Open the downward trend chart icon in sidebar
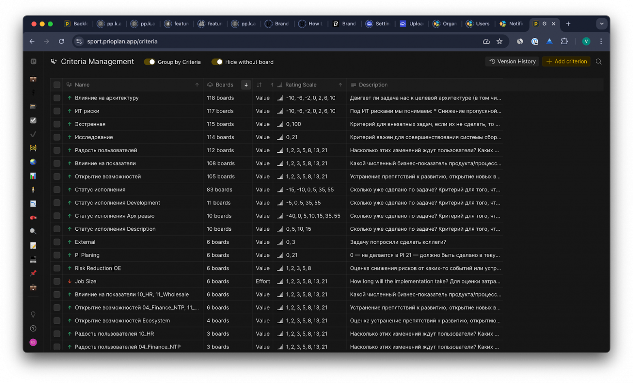The width and height of the screenshot is (633, 383). pyautogui.click(x=33, y=203)
